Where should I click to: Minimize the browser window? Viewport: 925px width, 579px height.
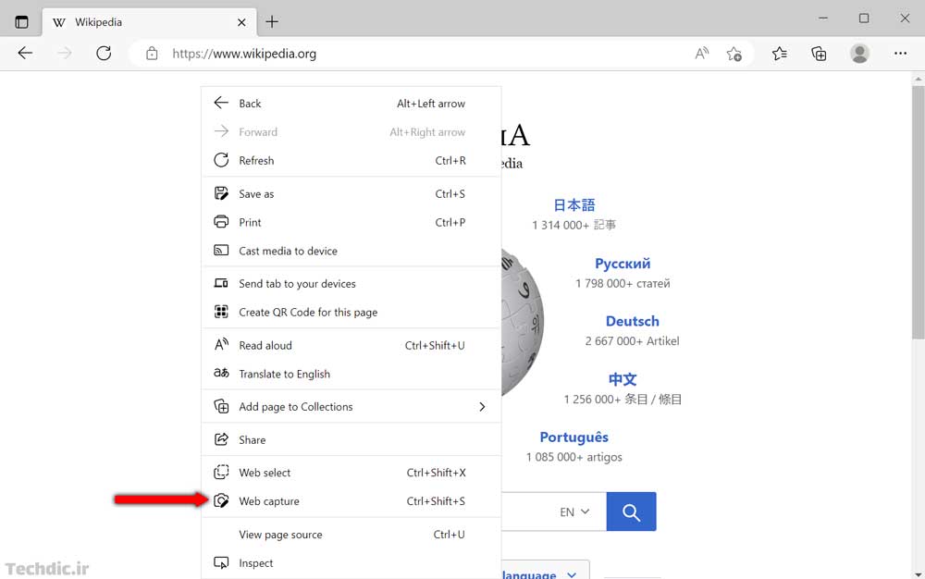click(x=823, y=18)
